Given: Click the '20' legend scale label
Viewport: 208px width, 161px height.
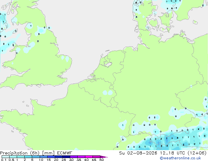Looking at the screenshot, I should tap(56, 160).
